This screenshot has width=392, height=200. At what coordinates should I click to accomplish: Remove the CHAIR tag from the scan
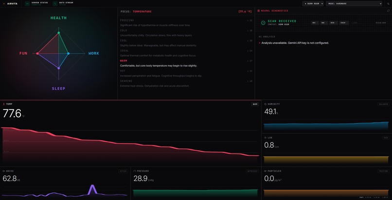pyautogui.click(x=347, y=23)
